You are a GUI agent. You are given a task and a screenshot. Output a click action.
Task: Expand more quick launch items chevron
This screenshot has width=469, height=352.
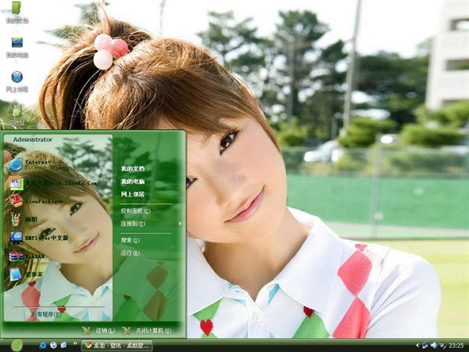(x=75, y=343)
